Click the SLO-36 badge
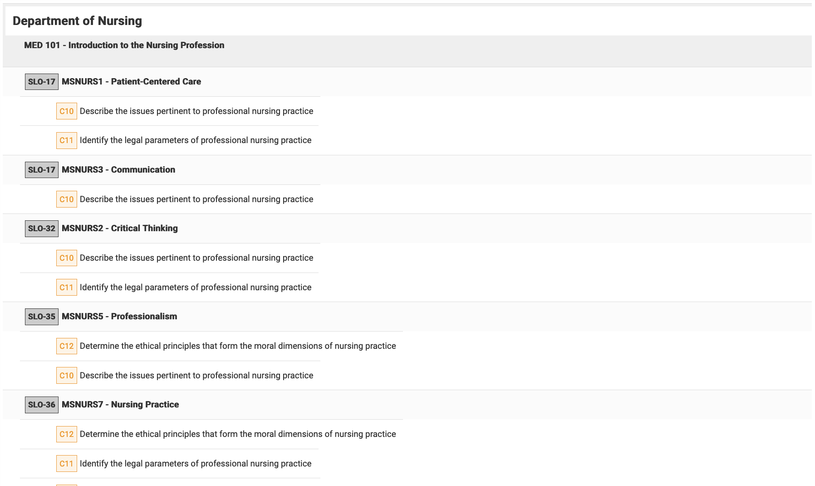Image resolution: width=815 pixels, height=486 pixels. pyautogui.click(x=41, y=405)
